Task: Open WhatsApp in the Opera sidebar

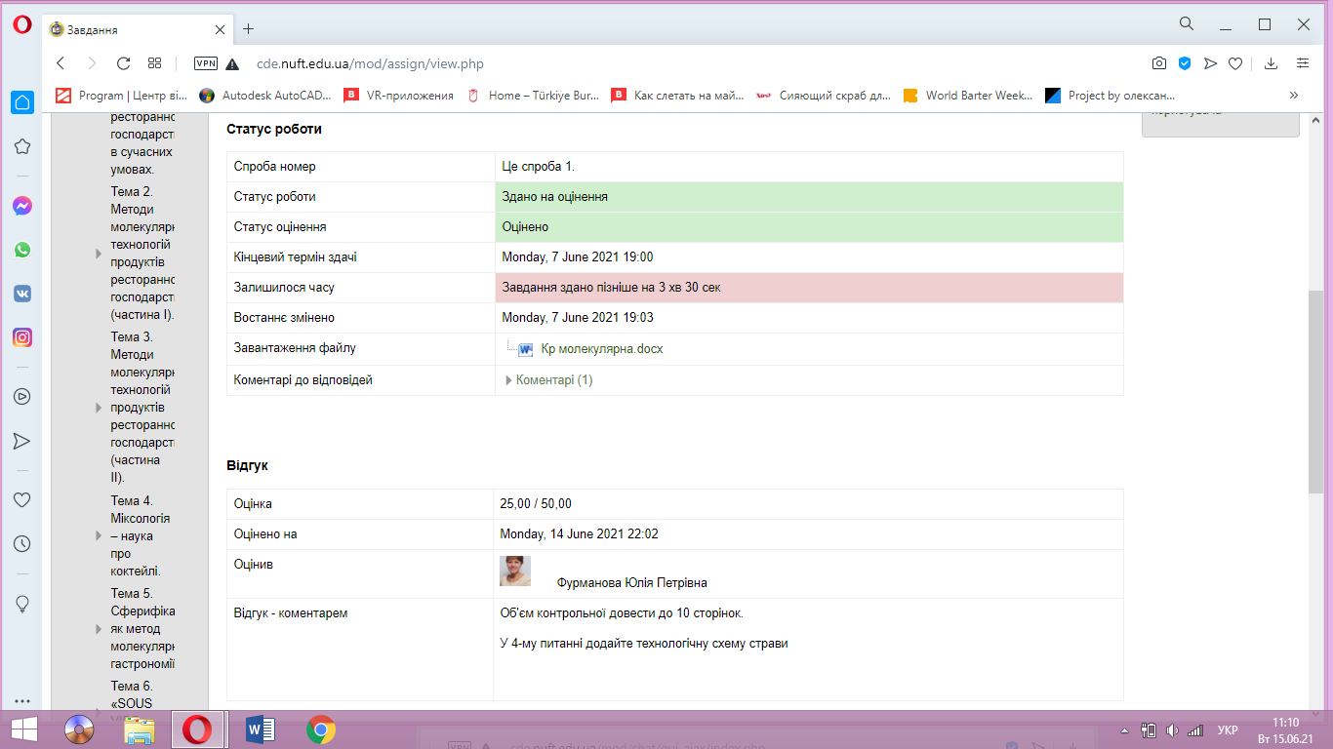Action: coord(22,250)
